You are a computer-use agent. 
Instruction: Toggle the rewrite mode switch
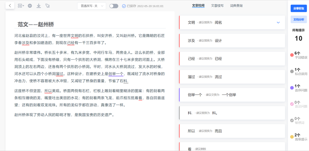114,6
